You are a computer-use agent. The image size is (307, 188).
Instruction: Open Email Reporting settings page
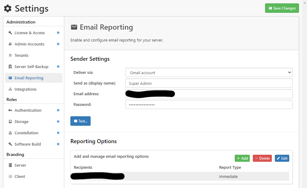(29, 78)
